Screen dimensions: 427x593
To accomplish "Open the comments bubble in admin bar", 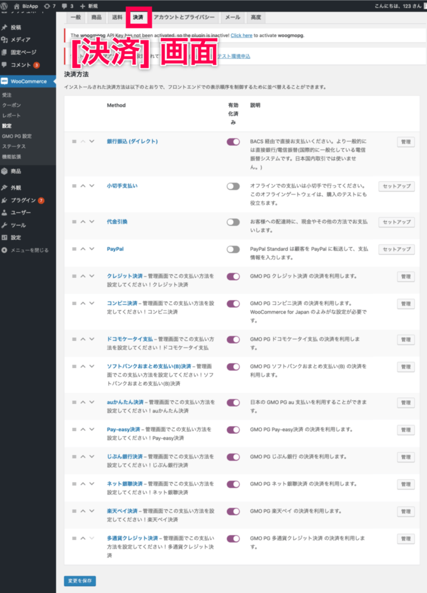I will 64,6.
